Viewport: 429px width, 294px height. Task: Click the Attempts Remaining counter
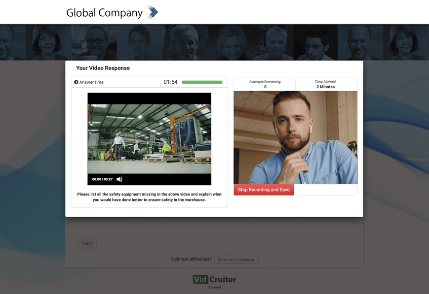coord(265,84)
